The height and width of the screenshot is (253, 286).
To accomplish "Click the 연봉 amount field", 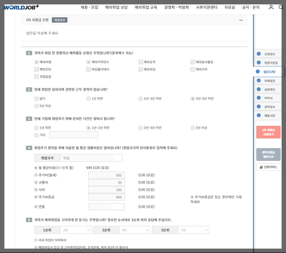I will (106, 207).
